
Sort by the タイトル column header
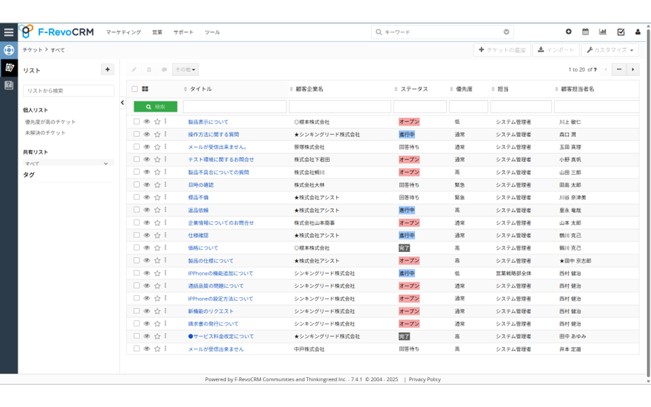click(201, 89)
